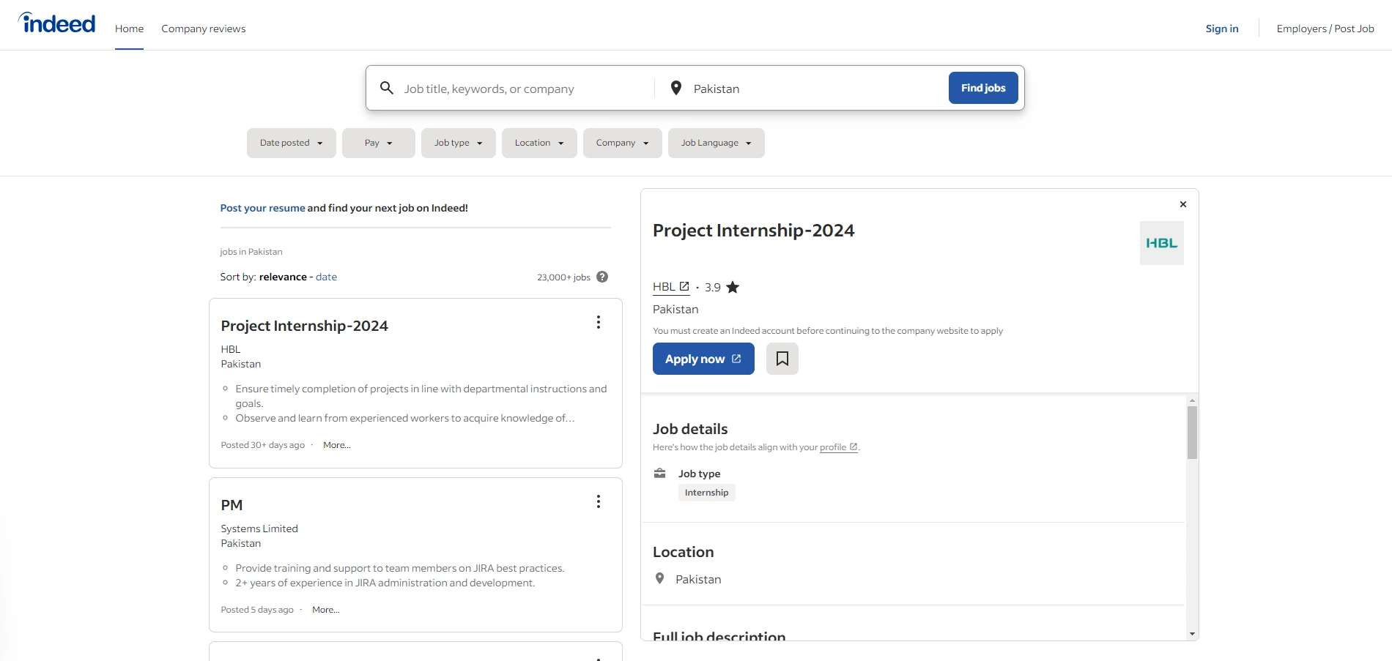Viewport: 1392px width, 661px height.
Task: Click Post your resume link
Action: click(x=262, y=208)
